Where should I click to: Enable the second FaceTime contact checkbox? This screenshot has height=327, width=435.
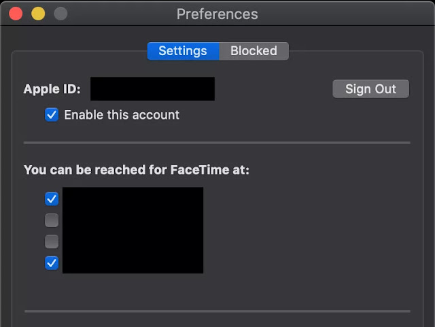(52, 220)
